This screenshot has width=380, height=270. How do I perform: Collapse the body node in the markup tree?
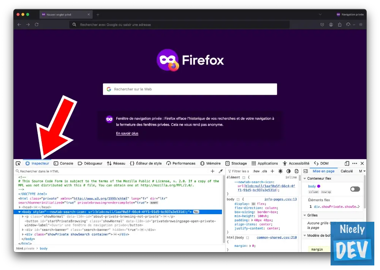20,212
